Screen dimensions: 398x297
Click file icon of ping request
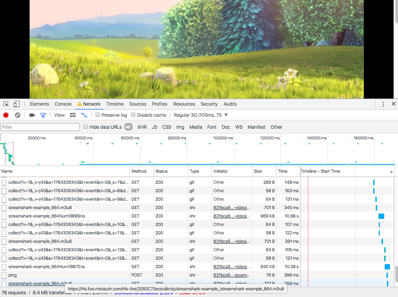coord(4,275)
